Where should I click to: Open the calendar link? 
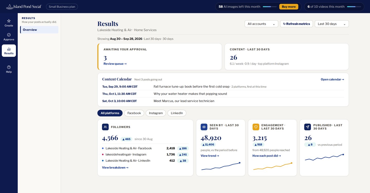point(332,79)
